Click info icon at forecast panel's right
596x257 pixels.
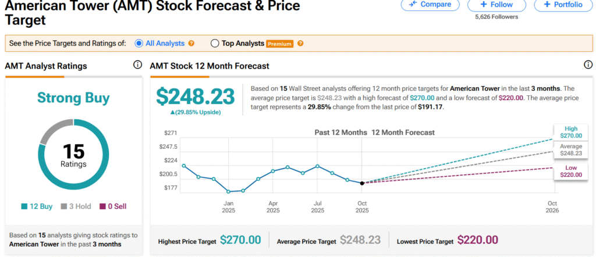(x=588, y=65)
